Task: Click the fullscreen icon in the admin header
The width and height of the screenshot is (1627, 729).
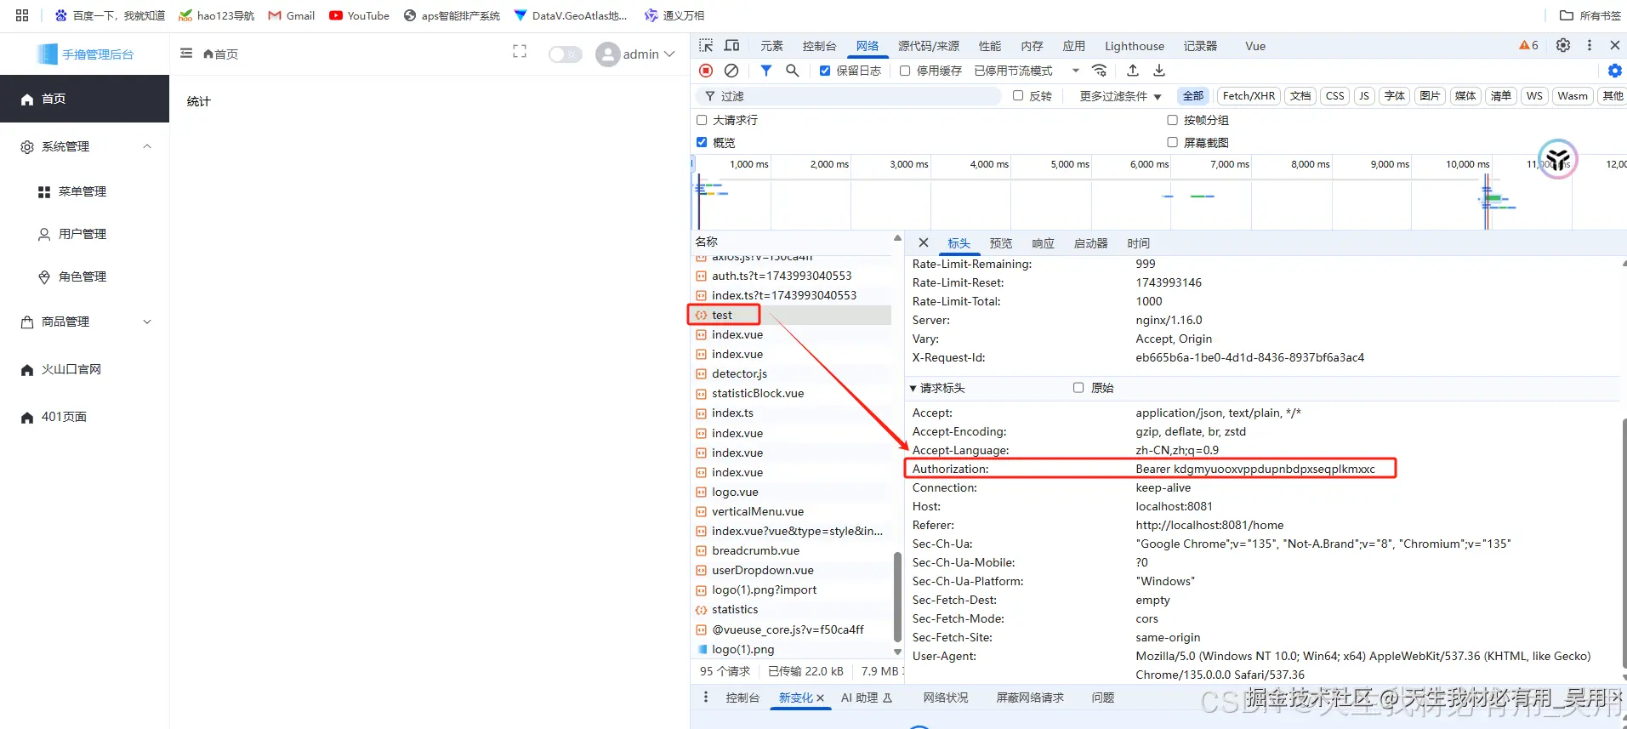Action: click(x=520, y=53)
